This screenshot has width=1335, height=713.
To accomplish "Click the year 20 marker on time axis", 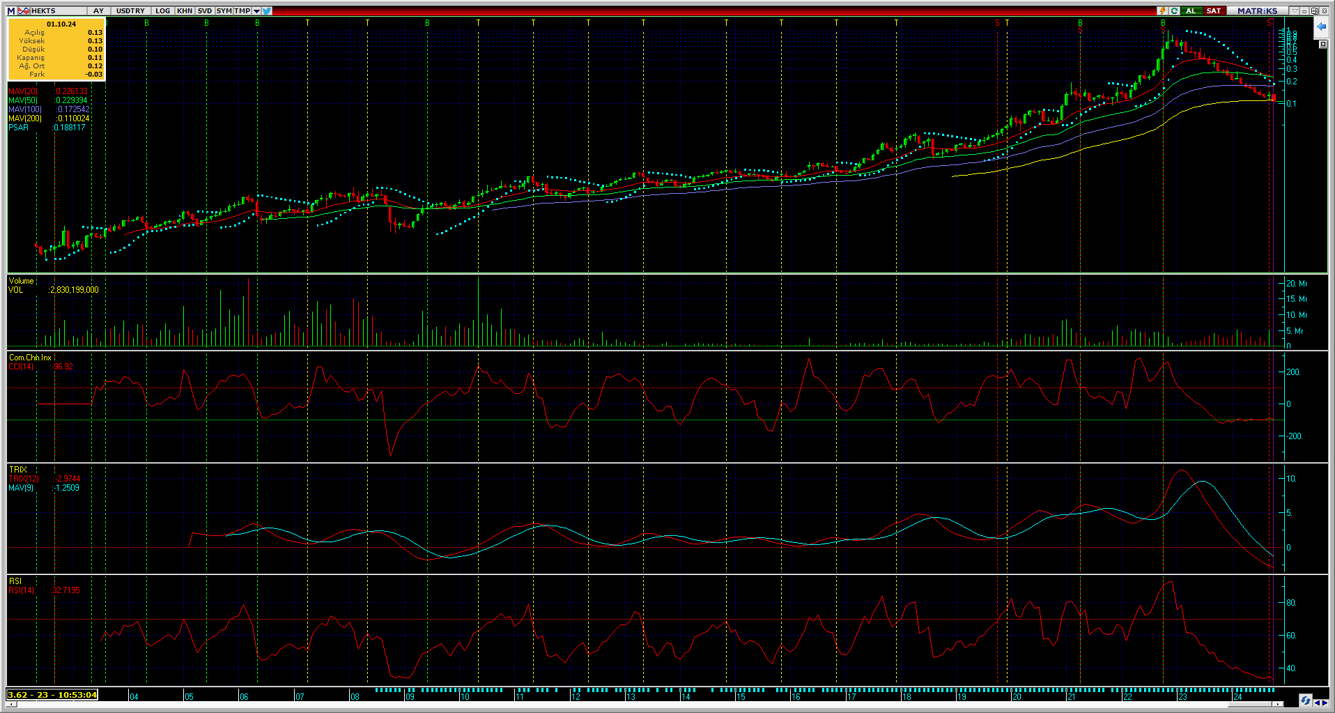I will 1017,696.
